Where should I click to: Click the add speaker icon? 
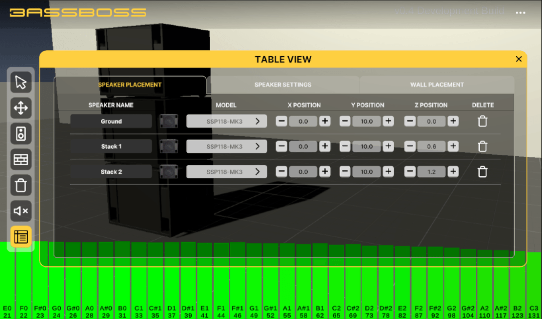pyautogui.click(x=21, y=134)
